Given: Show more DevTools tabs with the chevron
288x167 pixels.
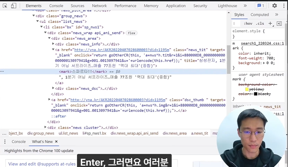Looking at the screenshot, I should tap(245, 6).
